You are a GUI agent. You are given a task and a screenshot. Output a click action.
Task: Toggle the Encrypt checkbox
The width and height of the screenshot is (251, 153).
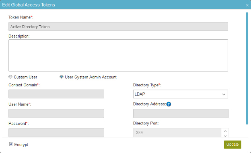tap(11, 144)
